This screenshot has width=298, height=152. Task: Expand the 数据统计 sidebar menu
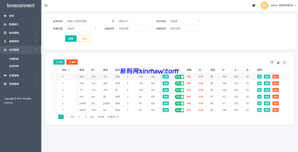21,24
